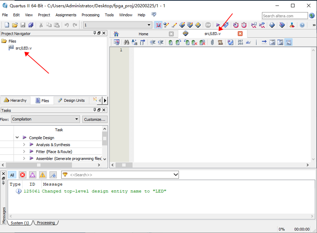Click the Customize... button
Image resolution: width=317 pixels, height=233 pixels.
click(95, 119)
